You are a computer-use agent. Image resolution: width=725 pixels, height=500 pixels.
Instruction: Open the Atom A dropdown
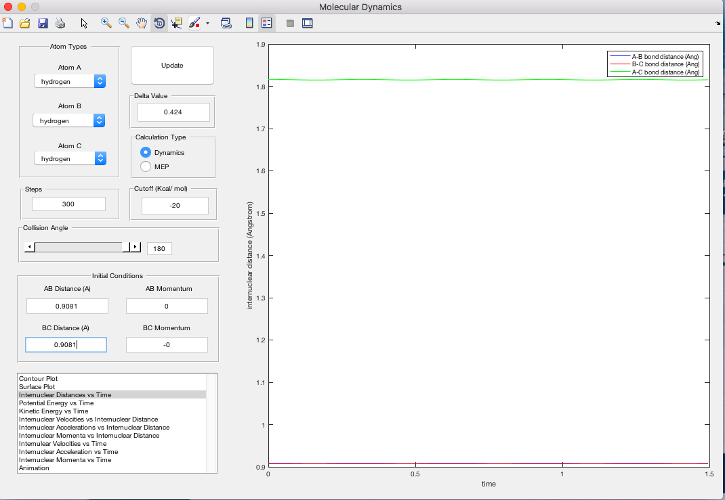pos(70,81)
